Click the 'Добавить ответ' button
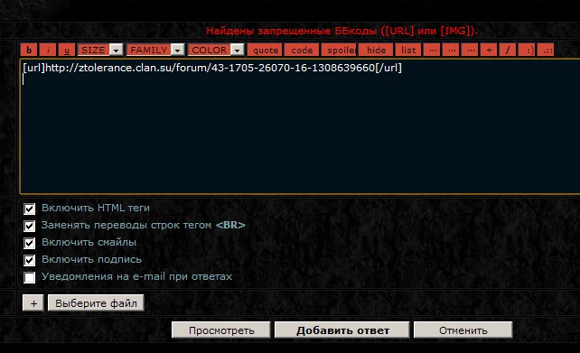The image size is (580, 353). click(x=342, y=330)
